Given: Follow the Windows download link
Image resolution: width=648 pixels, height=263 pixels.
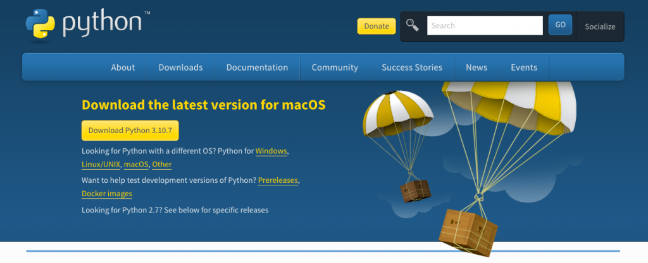Looking at the screenshot, I should (x=271, y=151).
